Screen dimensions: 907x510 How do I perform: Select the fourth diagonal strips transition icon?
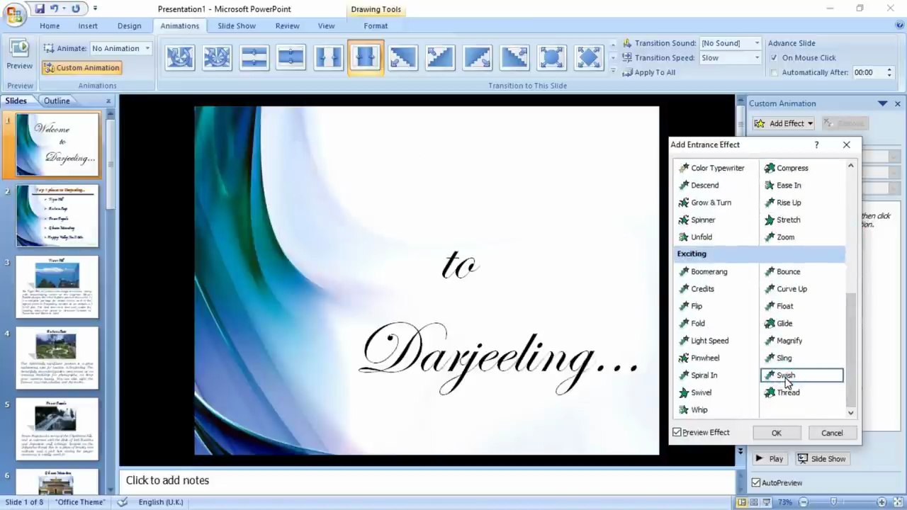click(x=514, y=57)
